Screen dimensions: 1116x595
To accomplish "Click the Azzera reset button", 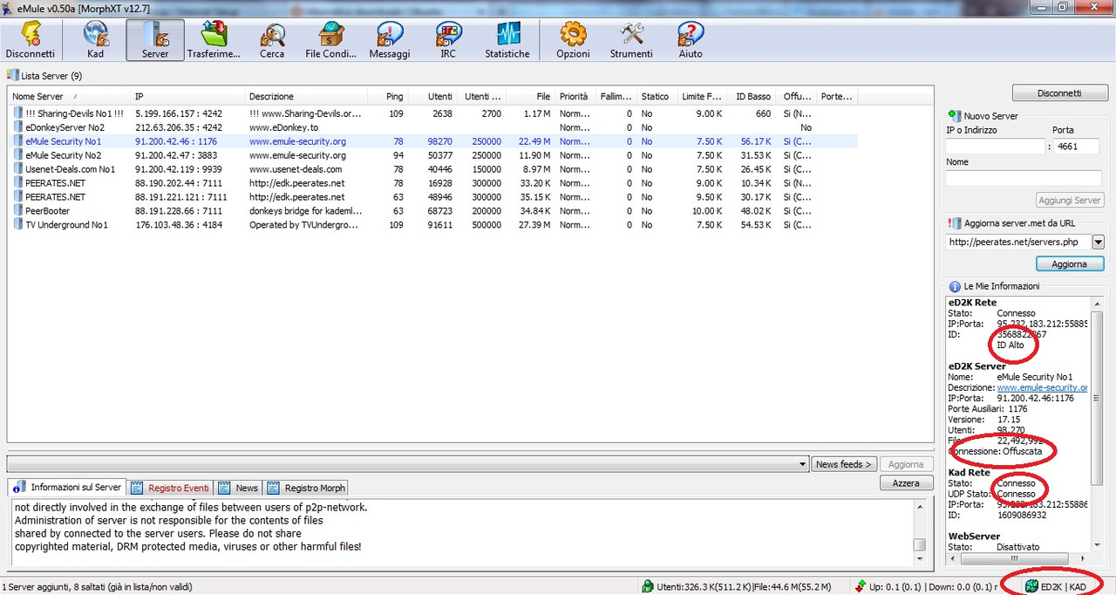I will pos(906,482).
